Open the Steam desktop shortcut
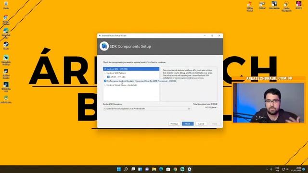308x173 pixels. (6, 46)
